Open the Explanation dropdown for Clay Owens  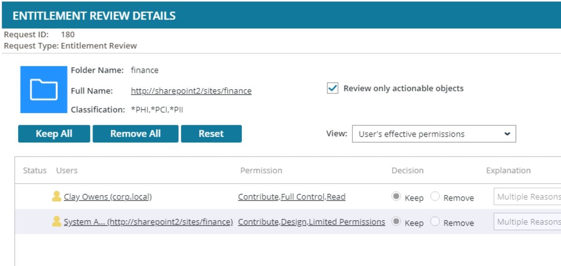[527, 197]
